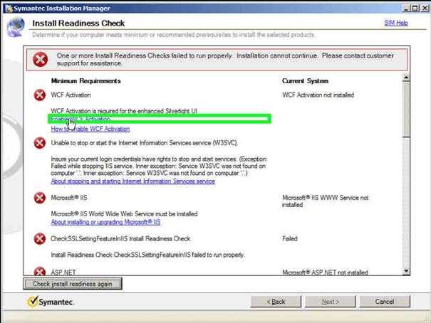The height and width of the screenshot is (323, 431).
Task: Open the SIM Help link
Action: [396, 23]
